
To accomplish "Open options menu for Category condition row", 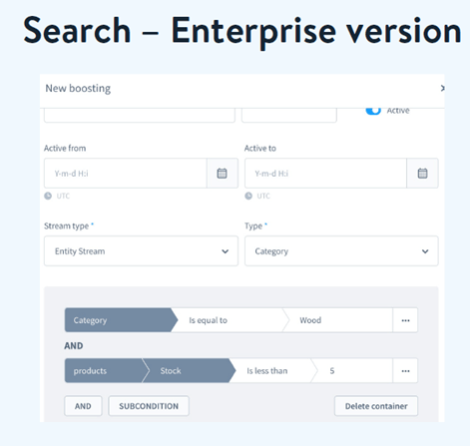I will pyautogui.click(x=405, y=320).
